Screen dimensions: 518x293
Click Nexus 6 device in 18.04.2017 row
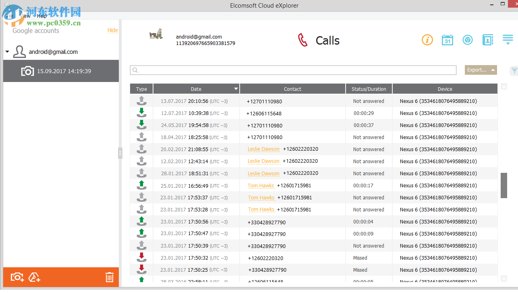click(x=438, y=137)
